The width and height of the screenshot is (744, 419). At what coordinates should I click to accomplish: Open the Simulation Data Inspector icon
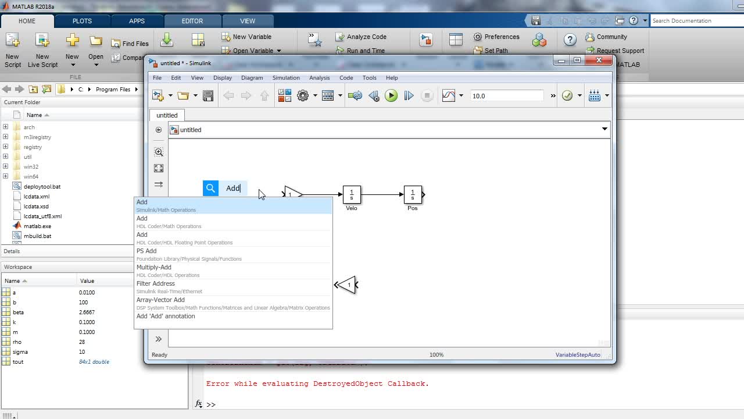pos(449,95)
